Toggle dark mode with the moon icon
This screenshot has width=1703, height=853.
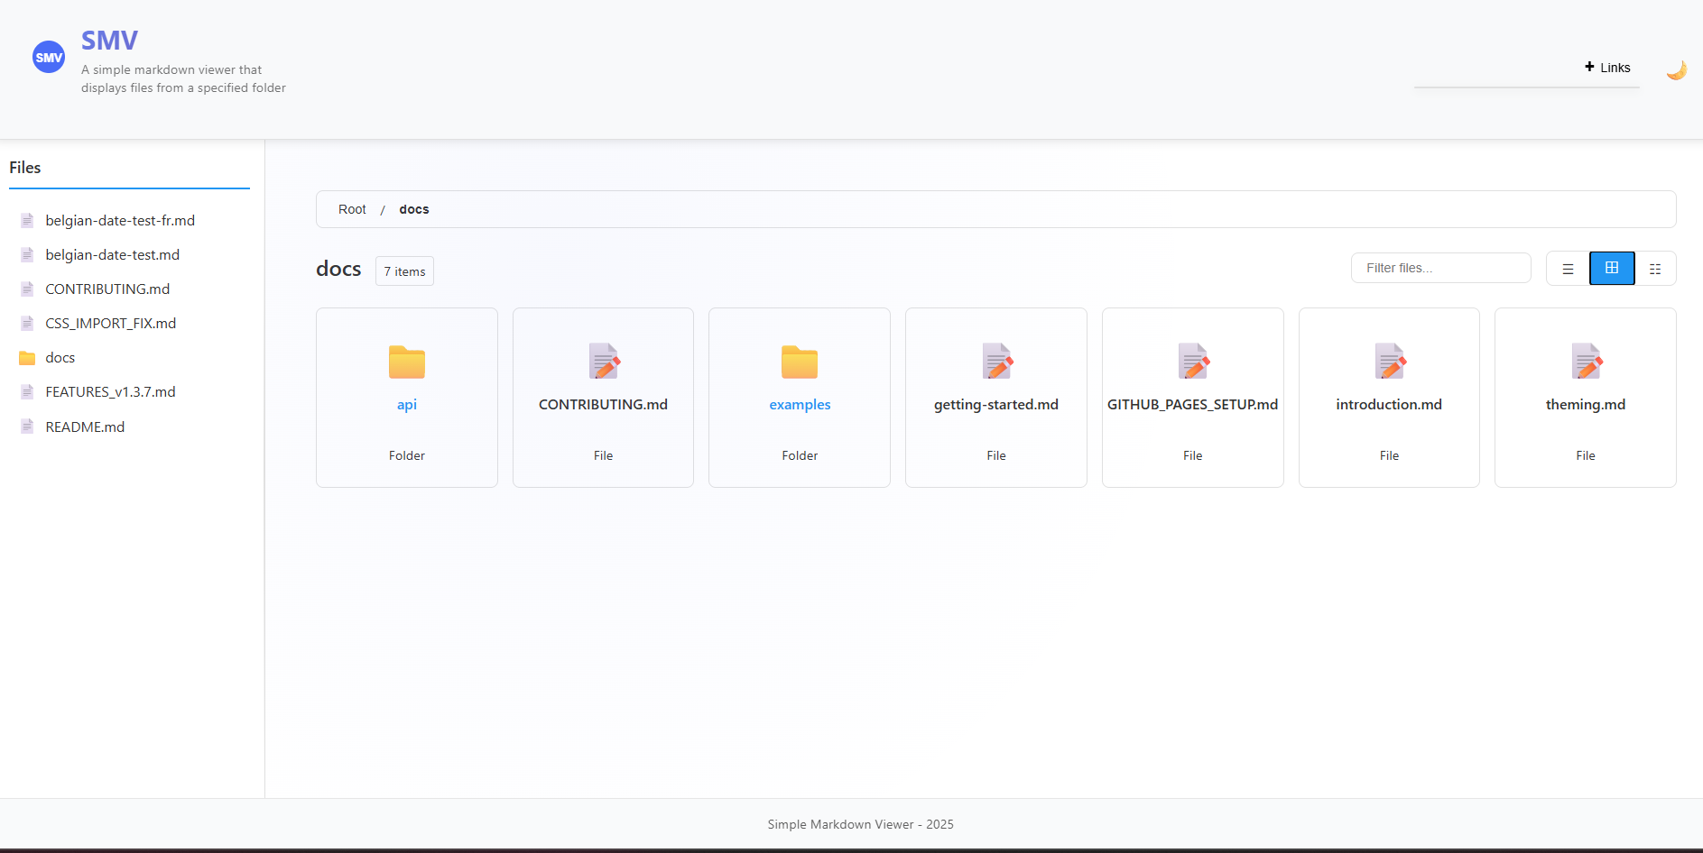point(1676,69)
